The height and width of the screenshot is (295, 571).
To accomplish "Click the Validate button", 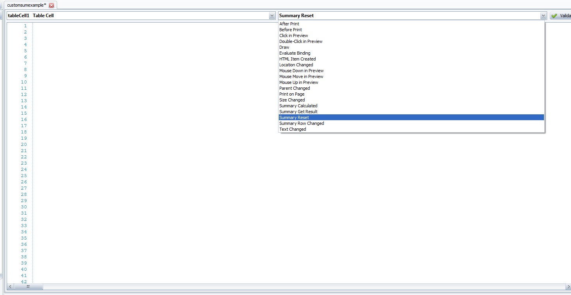I will click(x=560, y=16).
